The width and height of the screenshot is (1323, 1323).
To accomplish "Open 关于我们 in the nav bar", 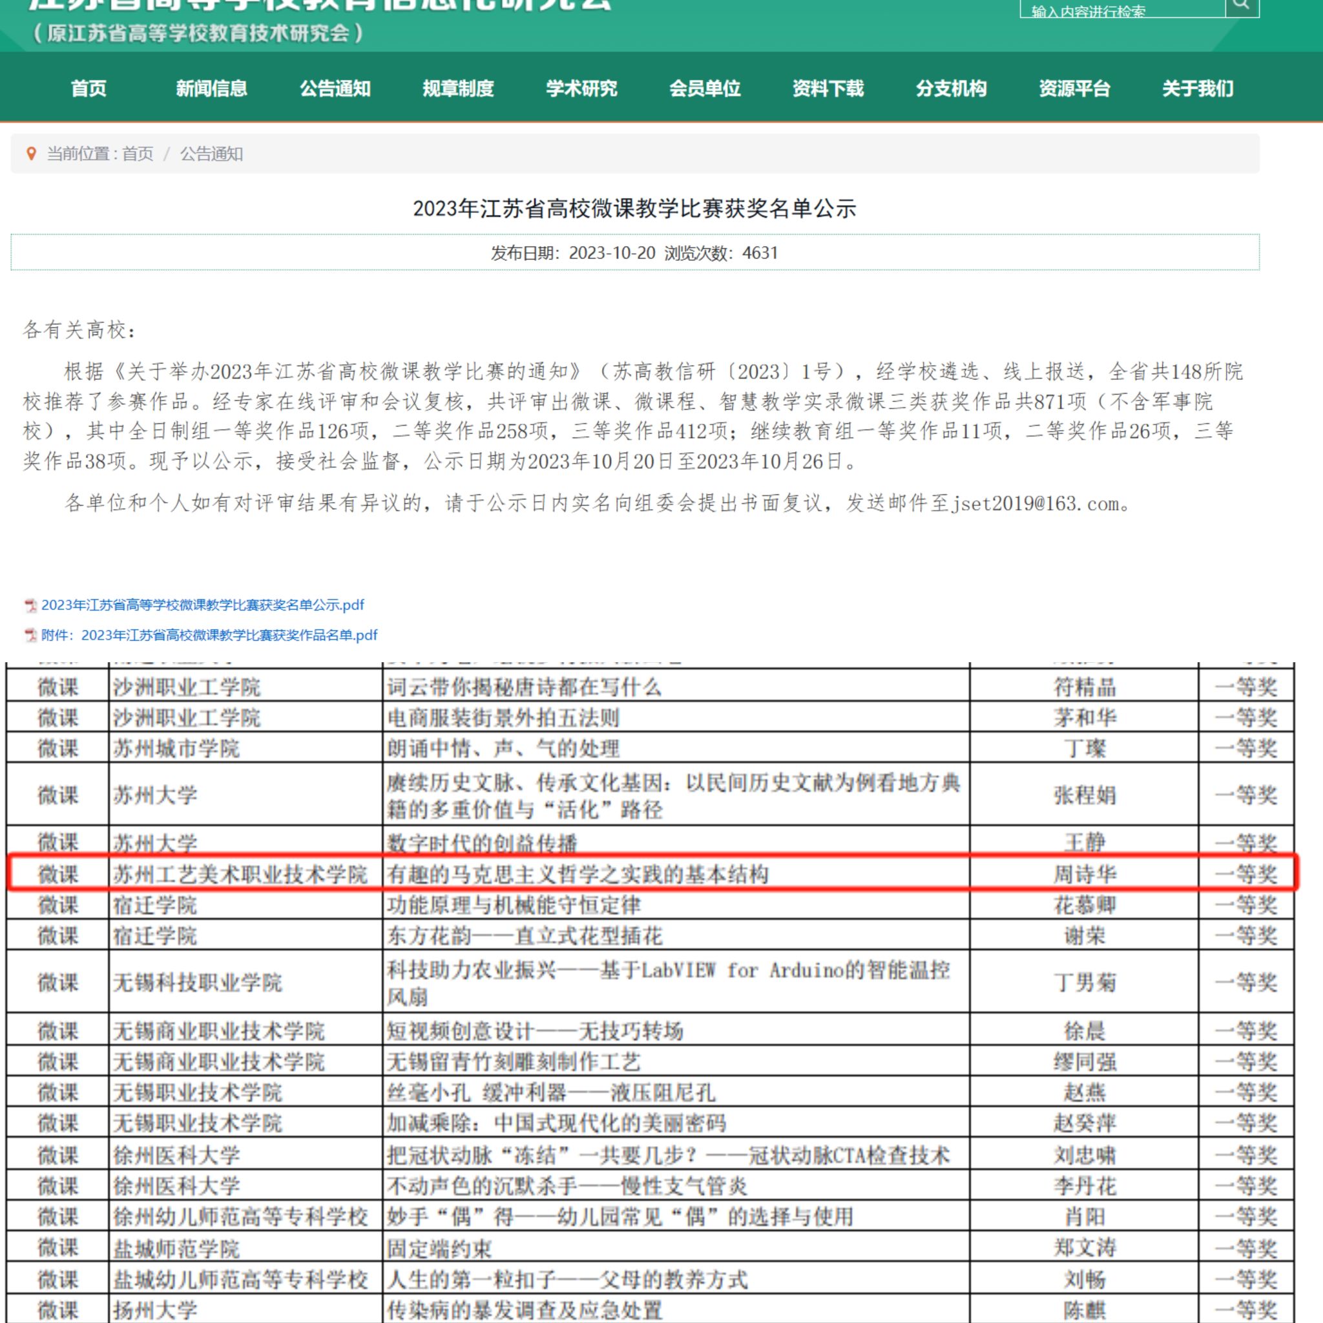I will tap(1198, 89).
